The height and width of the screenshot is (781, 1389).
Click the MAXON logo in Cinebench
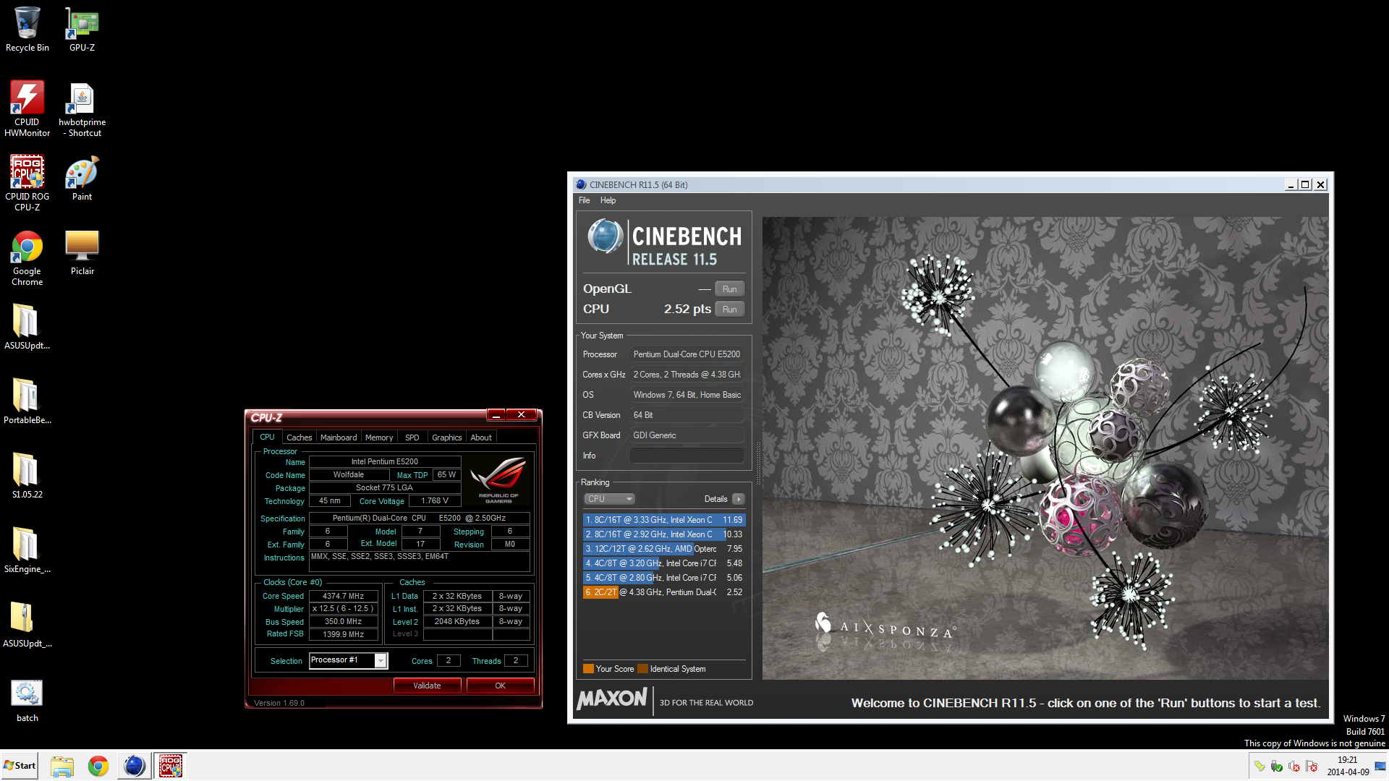pos(612,699)
